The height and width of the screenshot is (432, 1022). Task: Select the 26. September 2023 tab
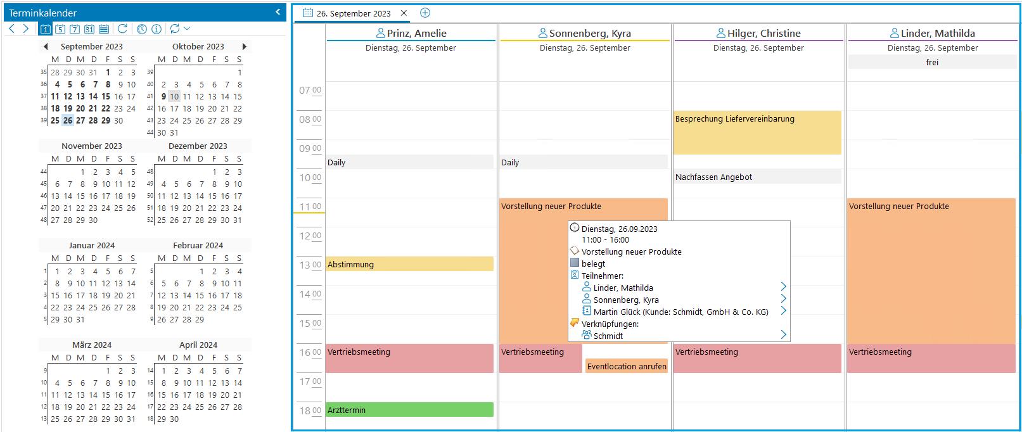pos(353,13)
